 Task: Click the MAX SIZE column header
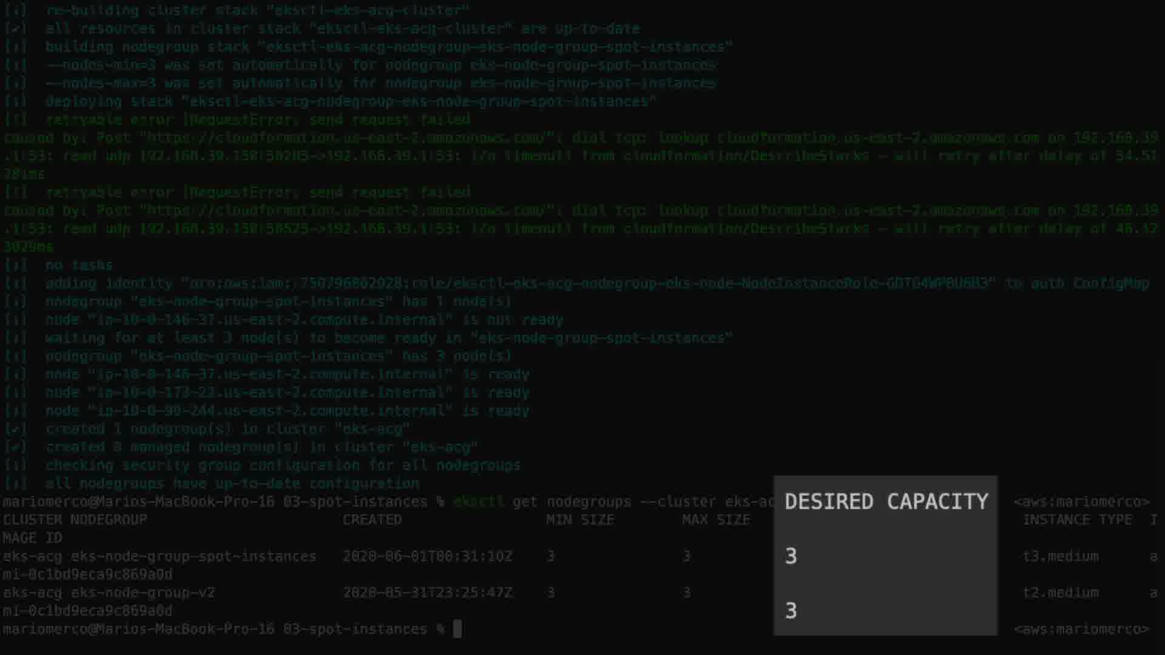(x=716, y=520)
